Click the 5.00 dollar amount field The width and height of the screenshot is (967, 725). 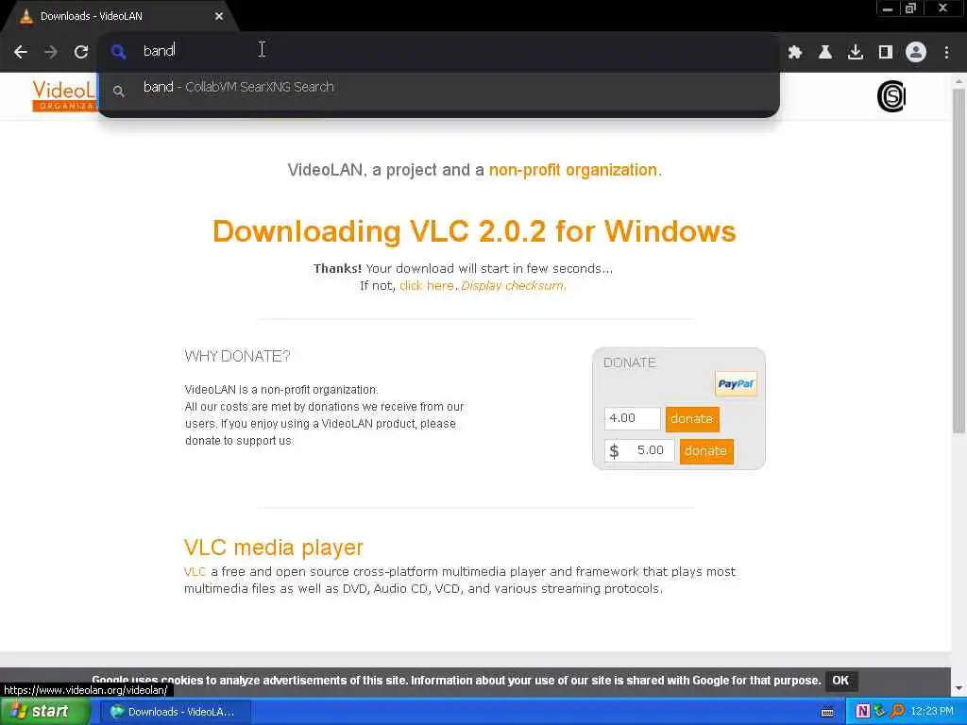coord(639,450)
